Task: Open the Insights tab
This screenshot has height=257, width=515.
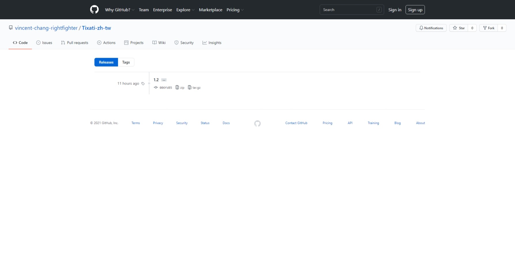Action: (212, 43)
